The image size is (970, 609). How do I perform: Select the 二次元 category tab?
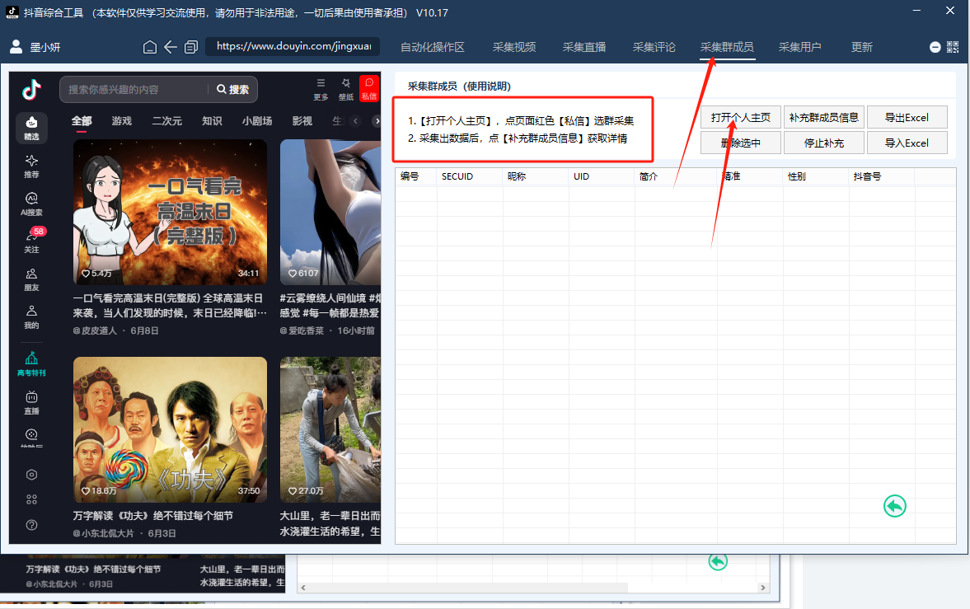(167, 120)
